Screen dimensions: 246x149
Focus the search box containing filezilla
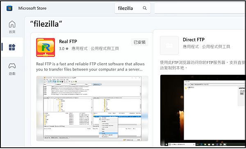(132, 8)
